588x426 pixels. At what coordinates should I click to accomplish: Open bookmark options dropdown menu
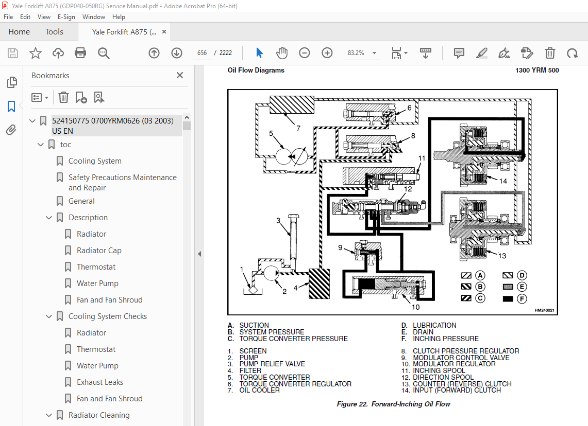pos(40,98)
